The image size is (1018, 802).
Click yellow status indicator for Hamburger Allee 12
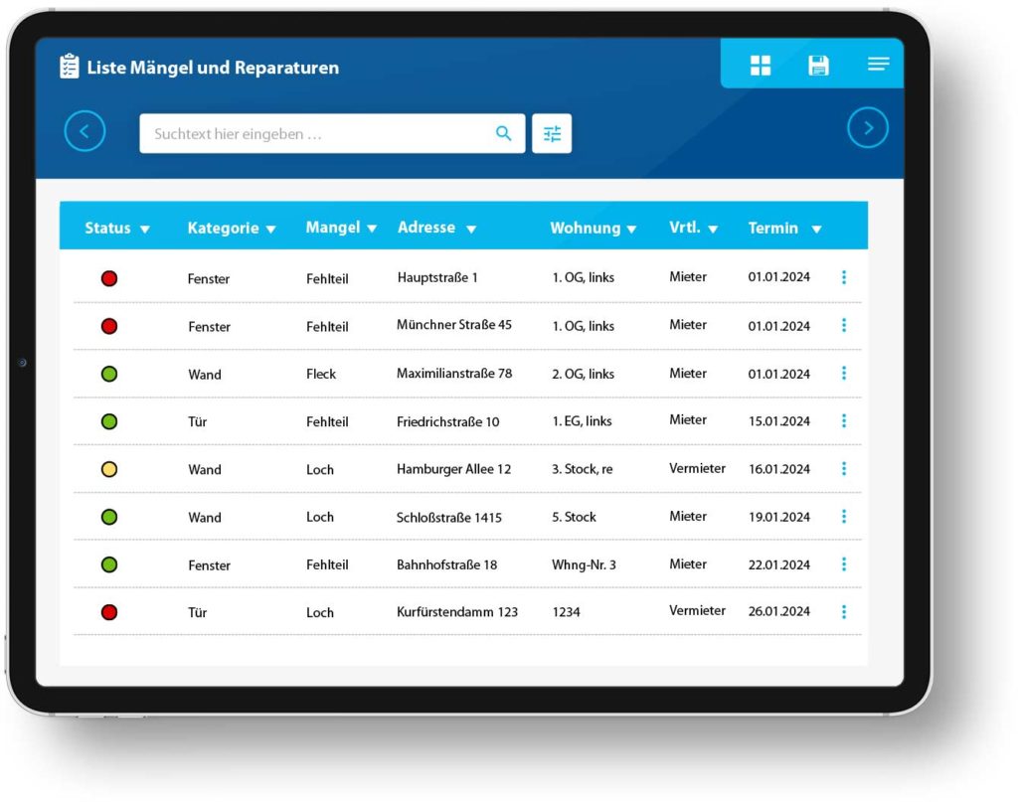click(109, 469)
